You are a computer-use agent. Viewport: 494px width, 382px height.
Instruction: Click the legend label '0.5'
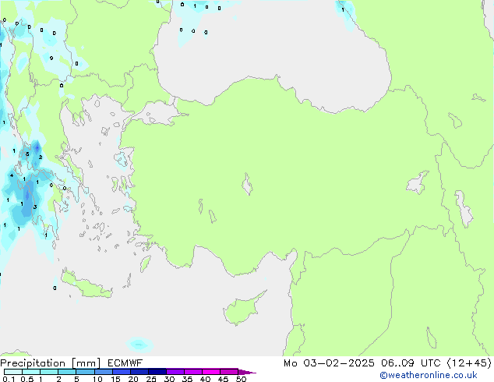tap(27, 379)
